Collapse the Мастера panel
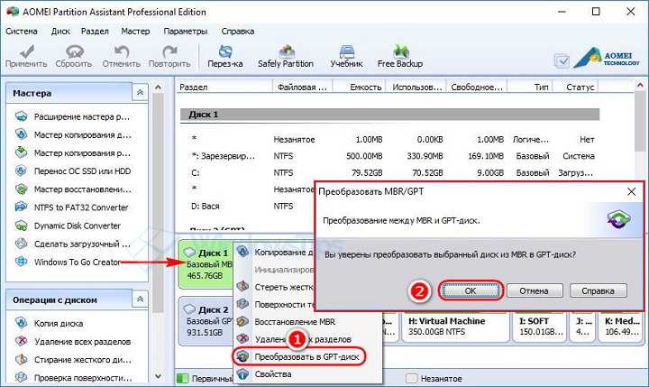Image resolution: width=649 pixels, height=387 pixels. tap(140, 93)
